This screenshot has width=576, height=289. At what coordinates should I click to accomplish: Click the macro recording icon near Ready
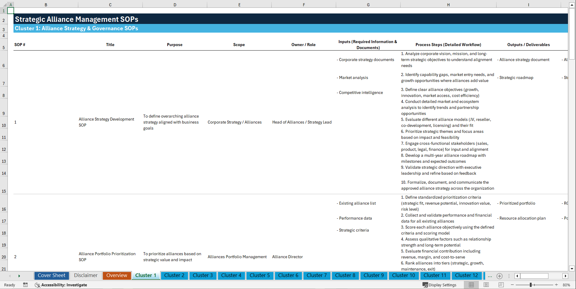coord(25,285)
